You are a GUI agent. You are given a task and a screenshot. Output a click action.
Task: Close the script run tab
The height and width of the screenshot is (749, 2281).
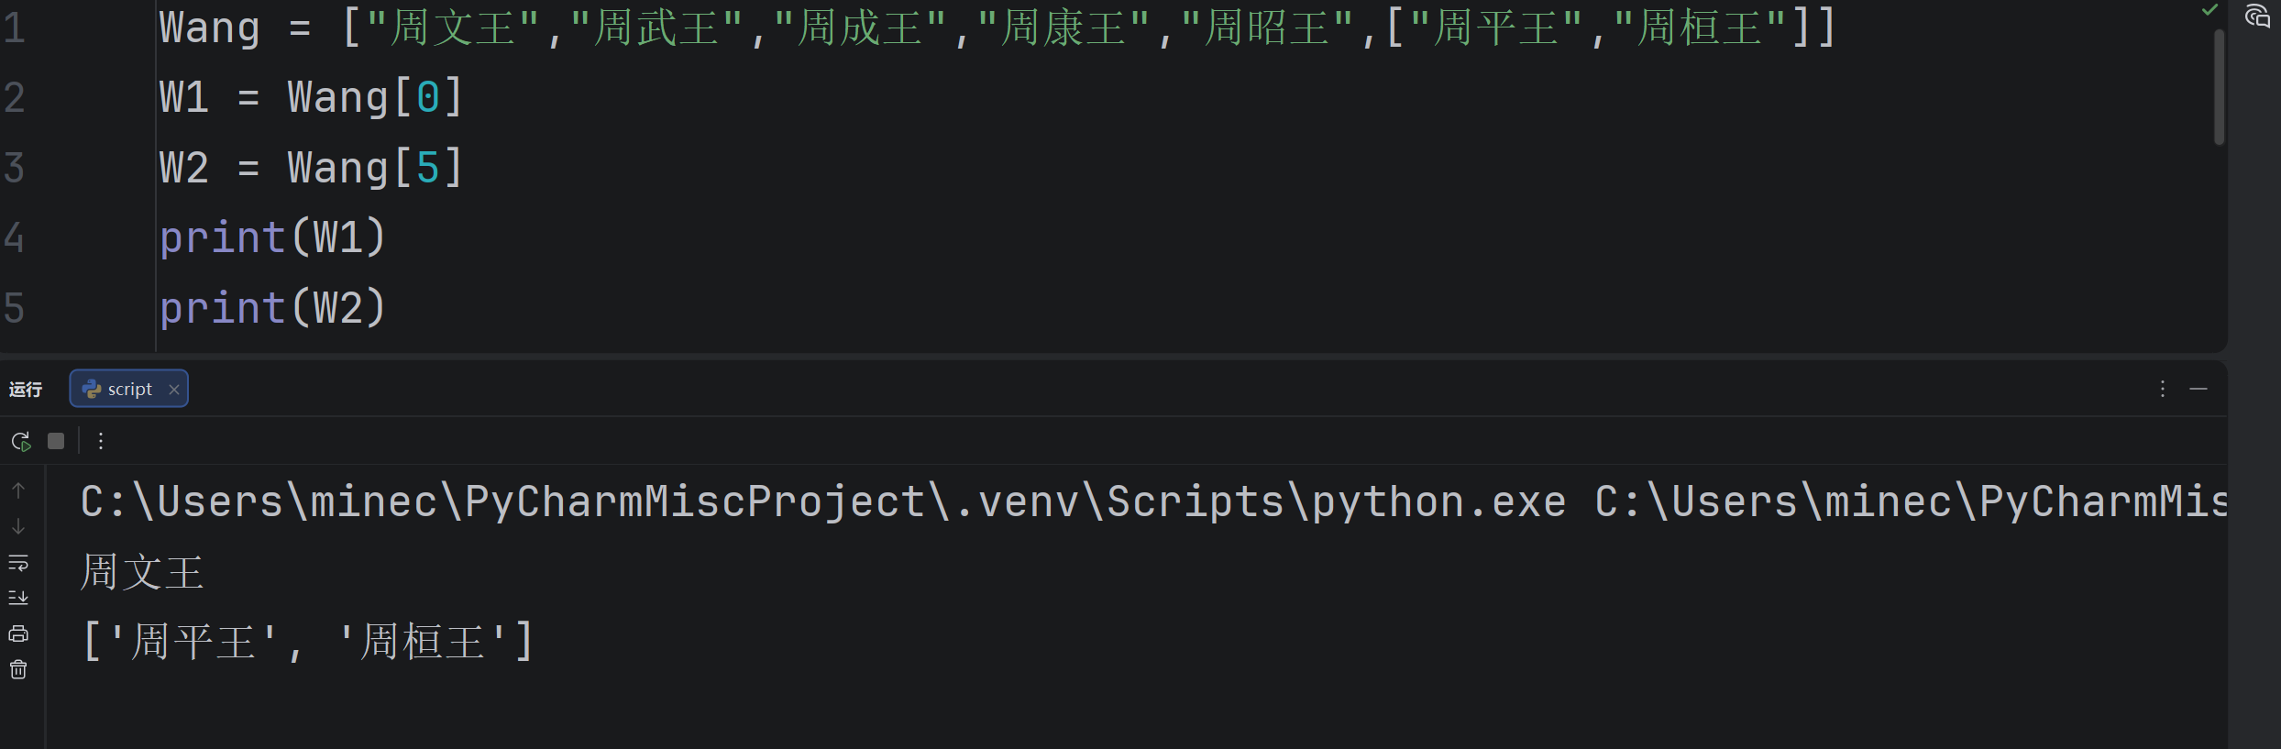coord(173,390)
